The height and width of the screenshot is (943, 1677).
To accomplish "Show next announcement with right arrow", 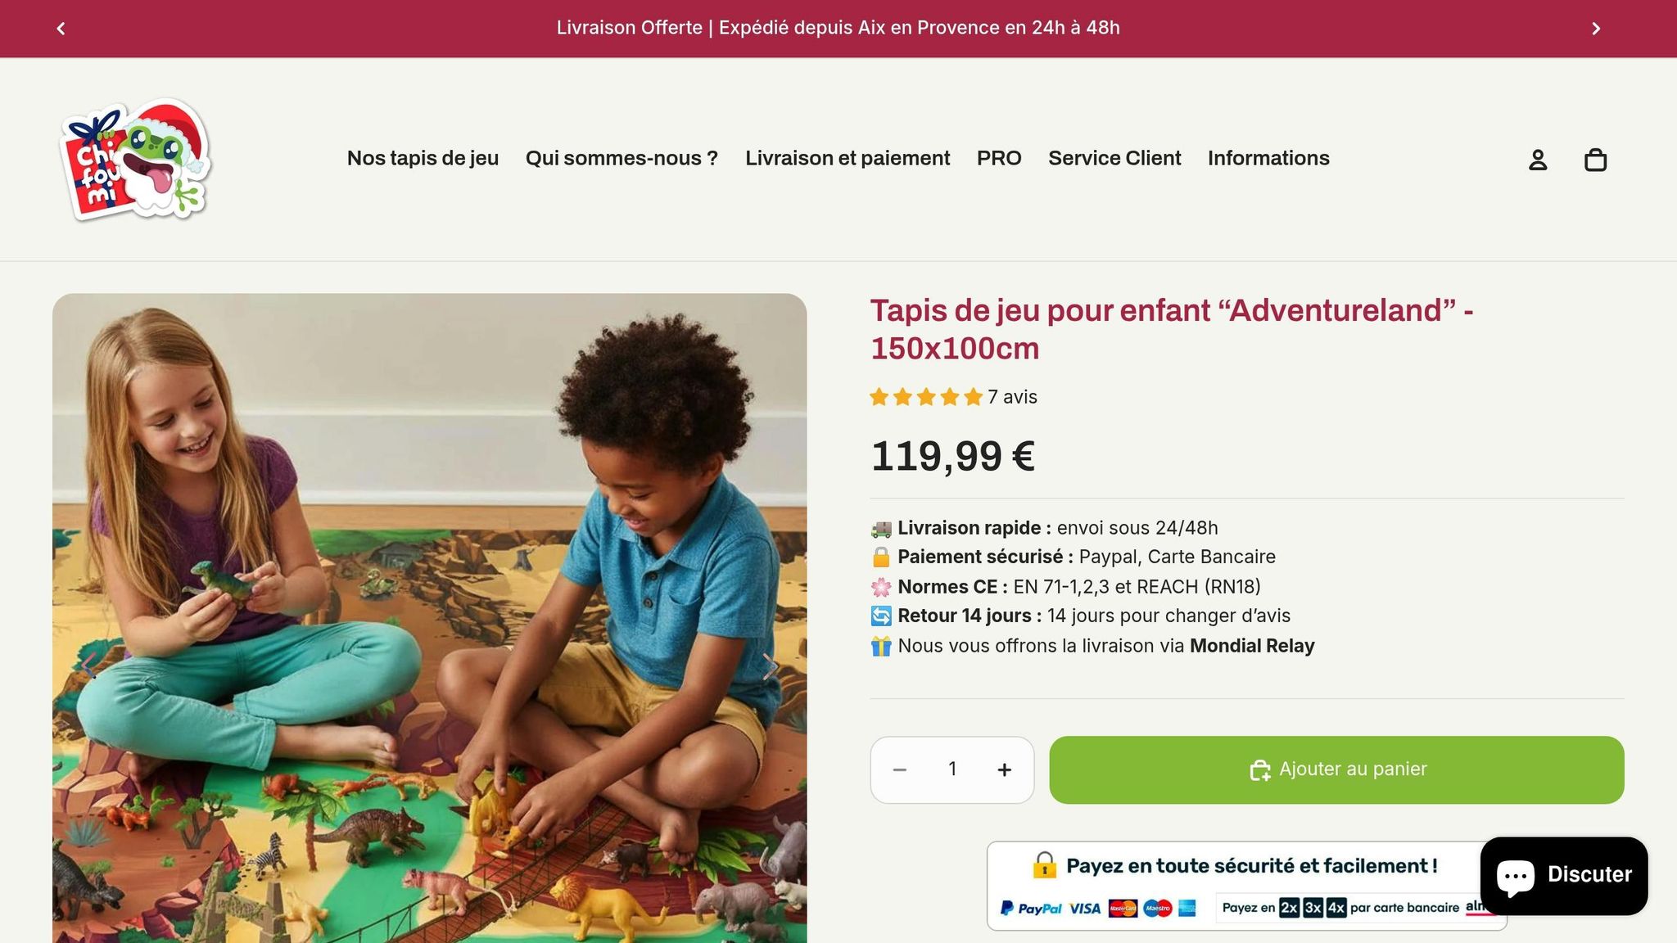I will pos(1596,29).
